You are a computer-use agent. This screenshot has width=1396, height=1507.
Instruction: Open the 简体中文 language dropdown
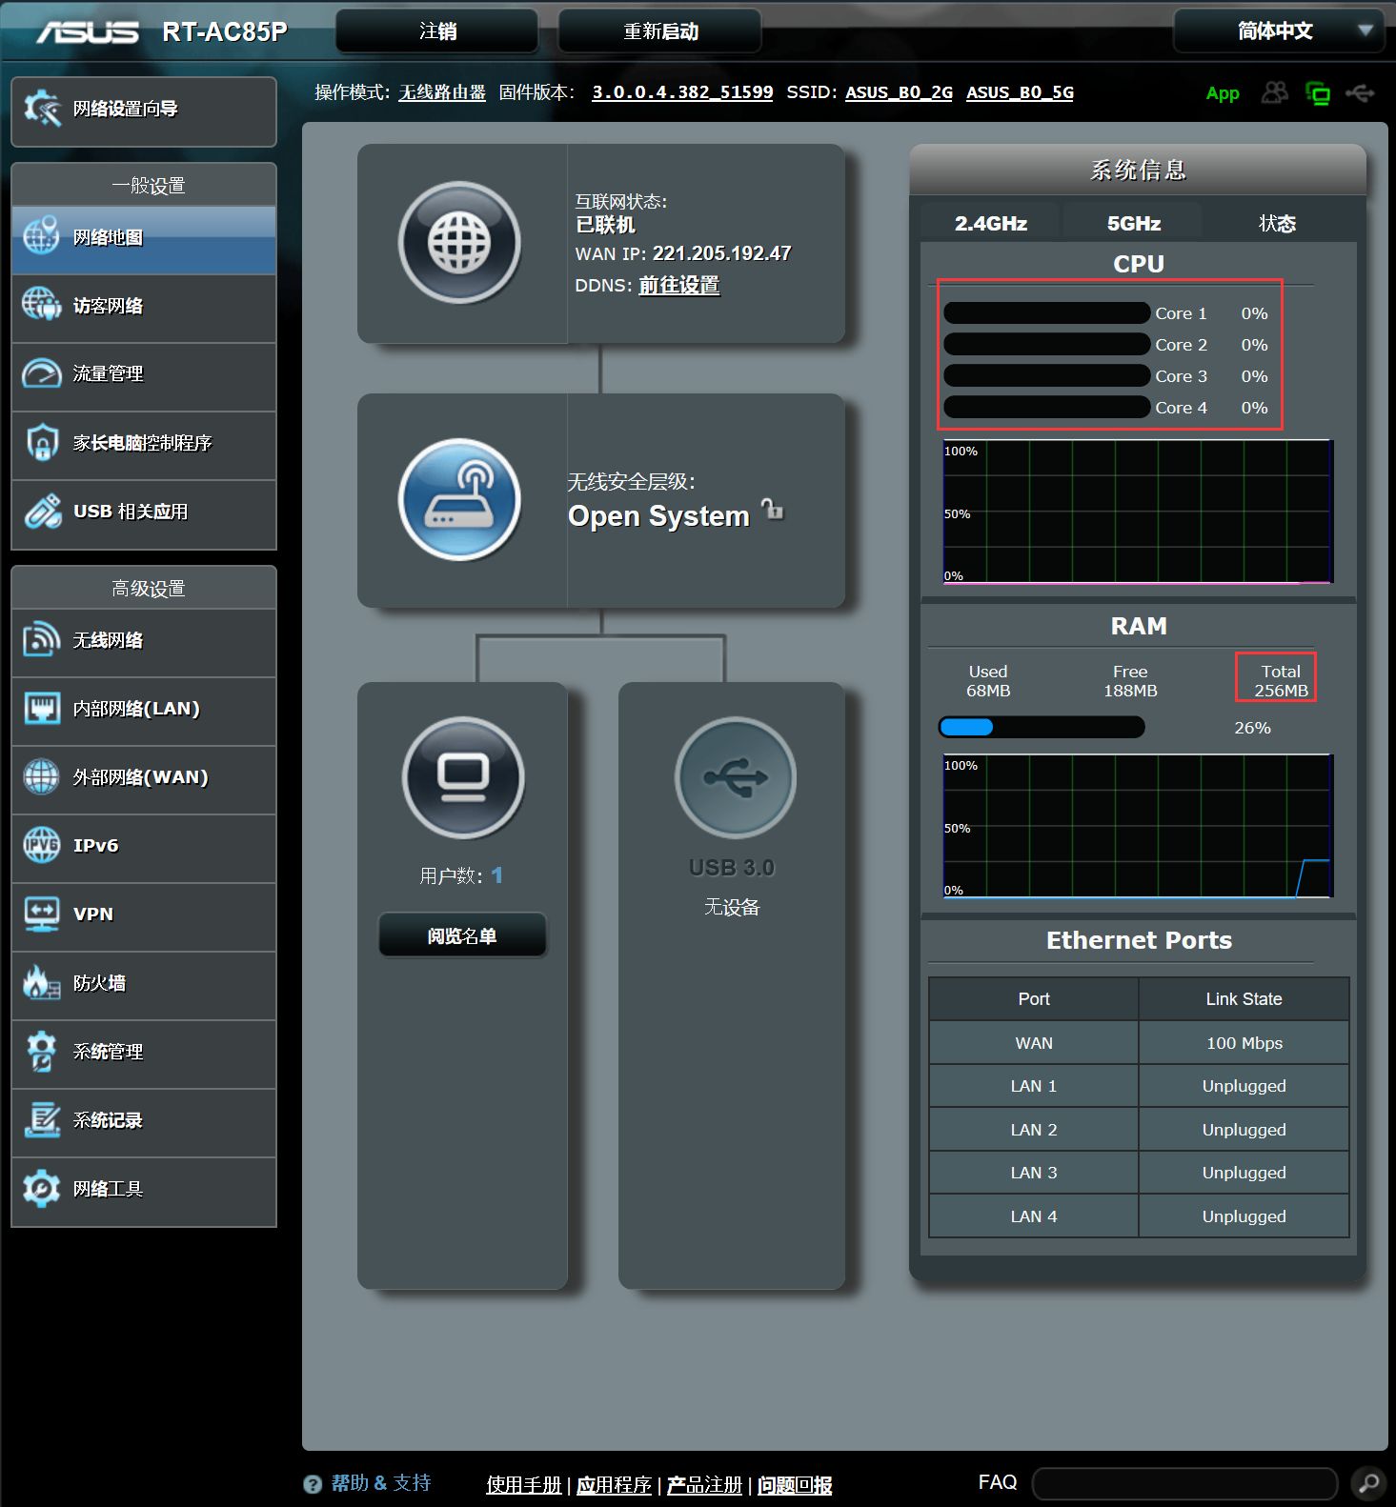(1279, 31)
